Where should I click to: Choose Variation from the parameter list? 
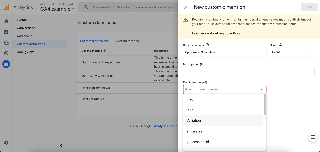(223, 120)
